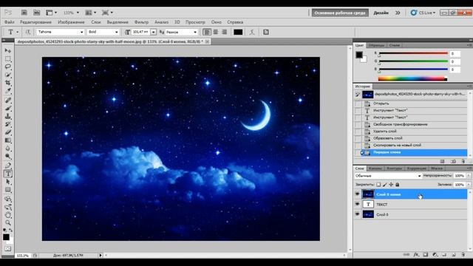The width and height of the screenshot is (473, 266).
Task: Select the 'Основная рабочая среда' workspace button
Action: pyautogui.click(x=340, y=13)
